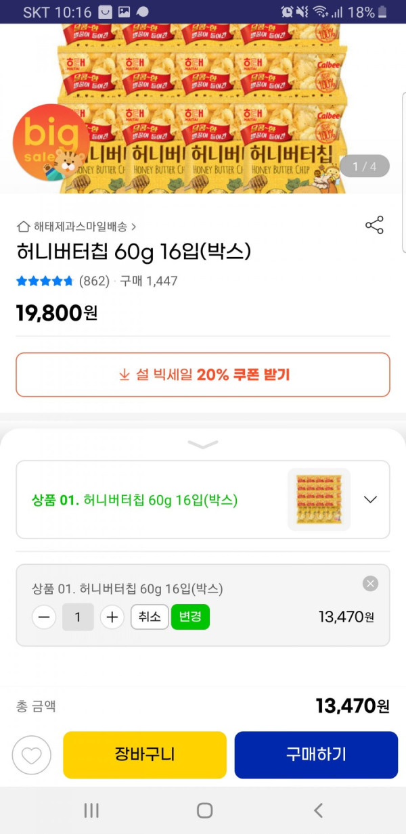The width and height of the screenshot is (406, 834).
Task: Expand 상품 01 option dropdown chevron
Action: [x=370, y=500]
